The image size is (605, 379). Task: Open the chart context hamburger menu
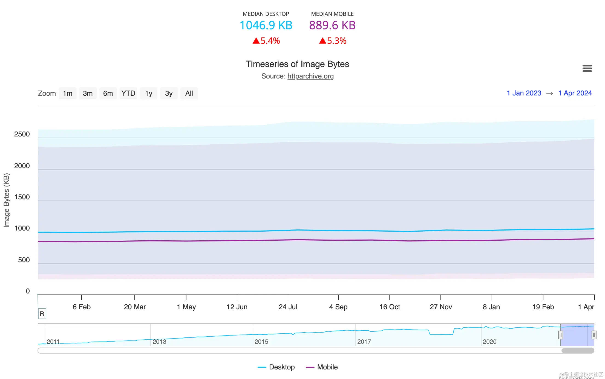[x=587, y=68]
